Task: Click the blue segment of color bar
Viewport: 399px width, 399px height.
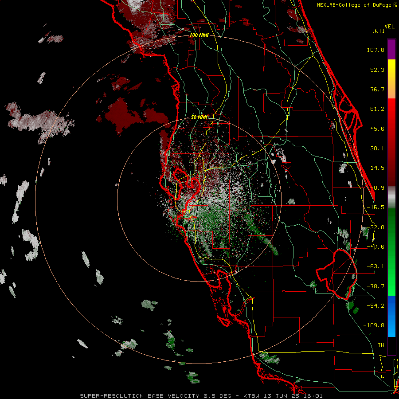Action: 391,316
